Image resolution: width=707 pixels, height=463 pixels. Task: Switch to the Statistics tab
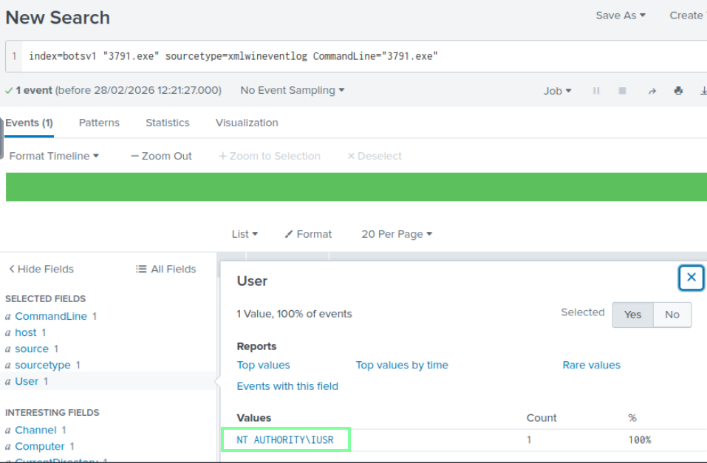pos(167,123)
